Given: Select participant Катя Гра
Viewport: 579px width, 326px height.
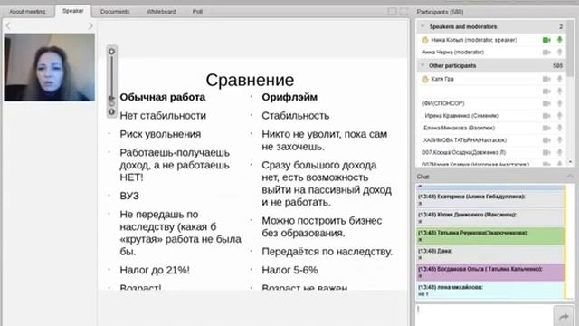Looking at the screenshot, I should click(x=442, y=79).
